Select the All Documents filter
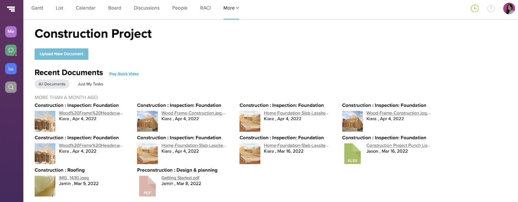This screenshot has height=202, width=518. (x=52, y=84)
